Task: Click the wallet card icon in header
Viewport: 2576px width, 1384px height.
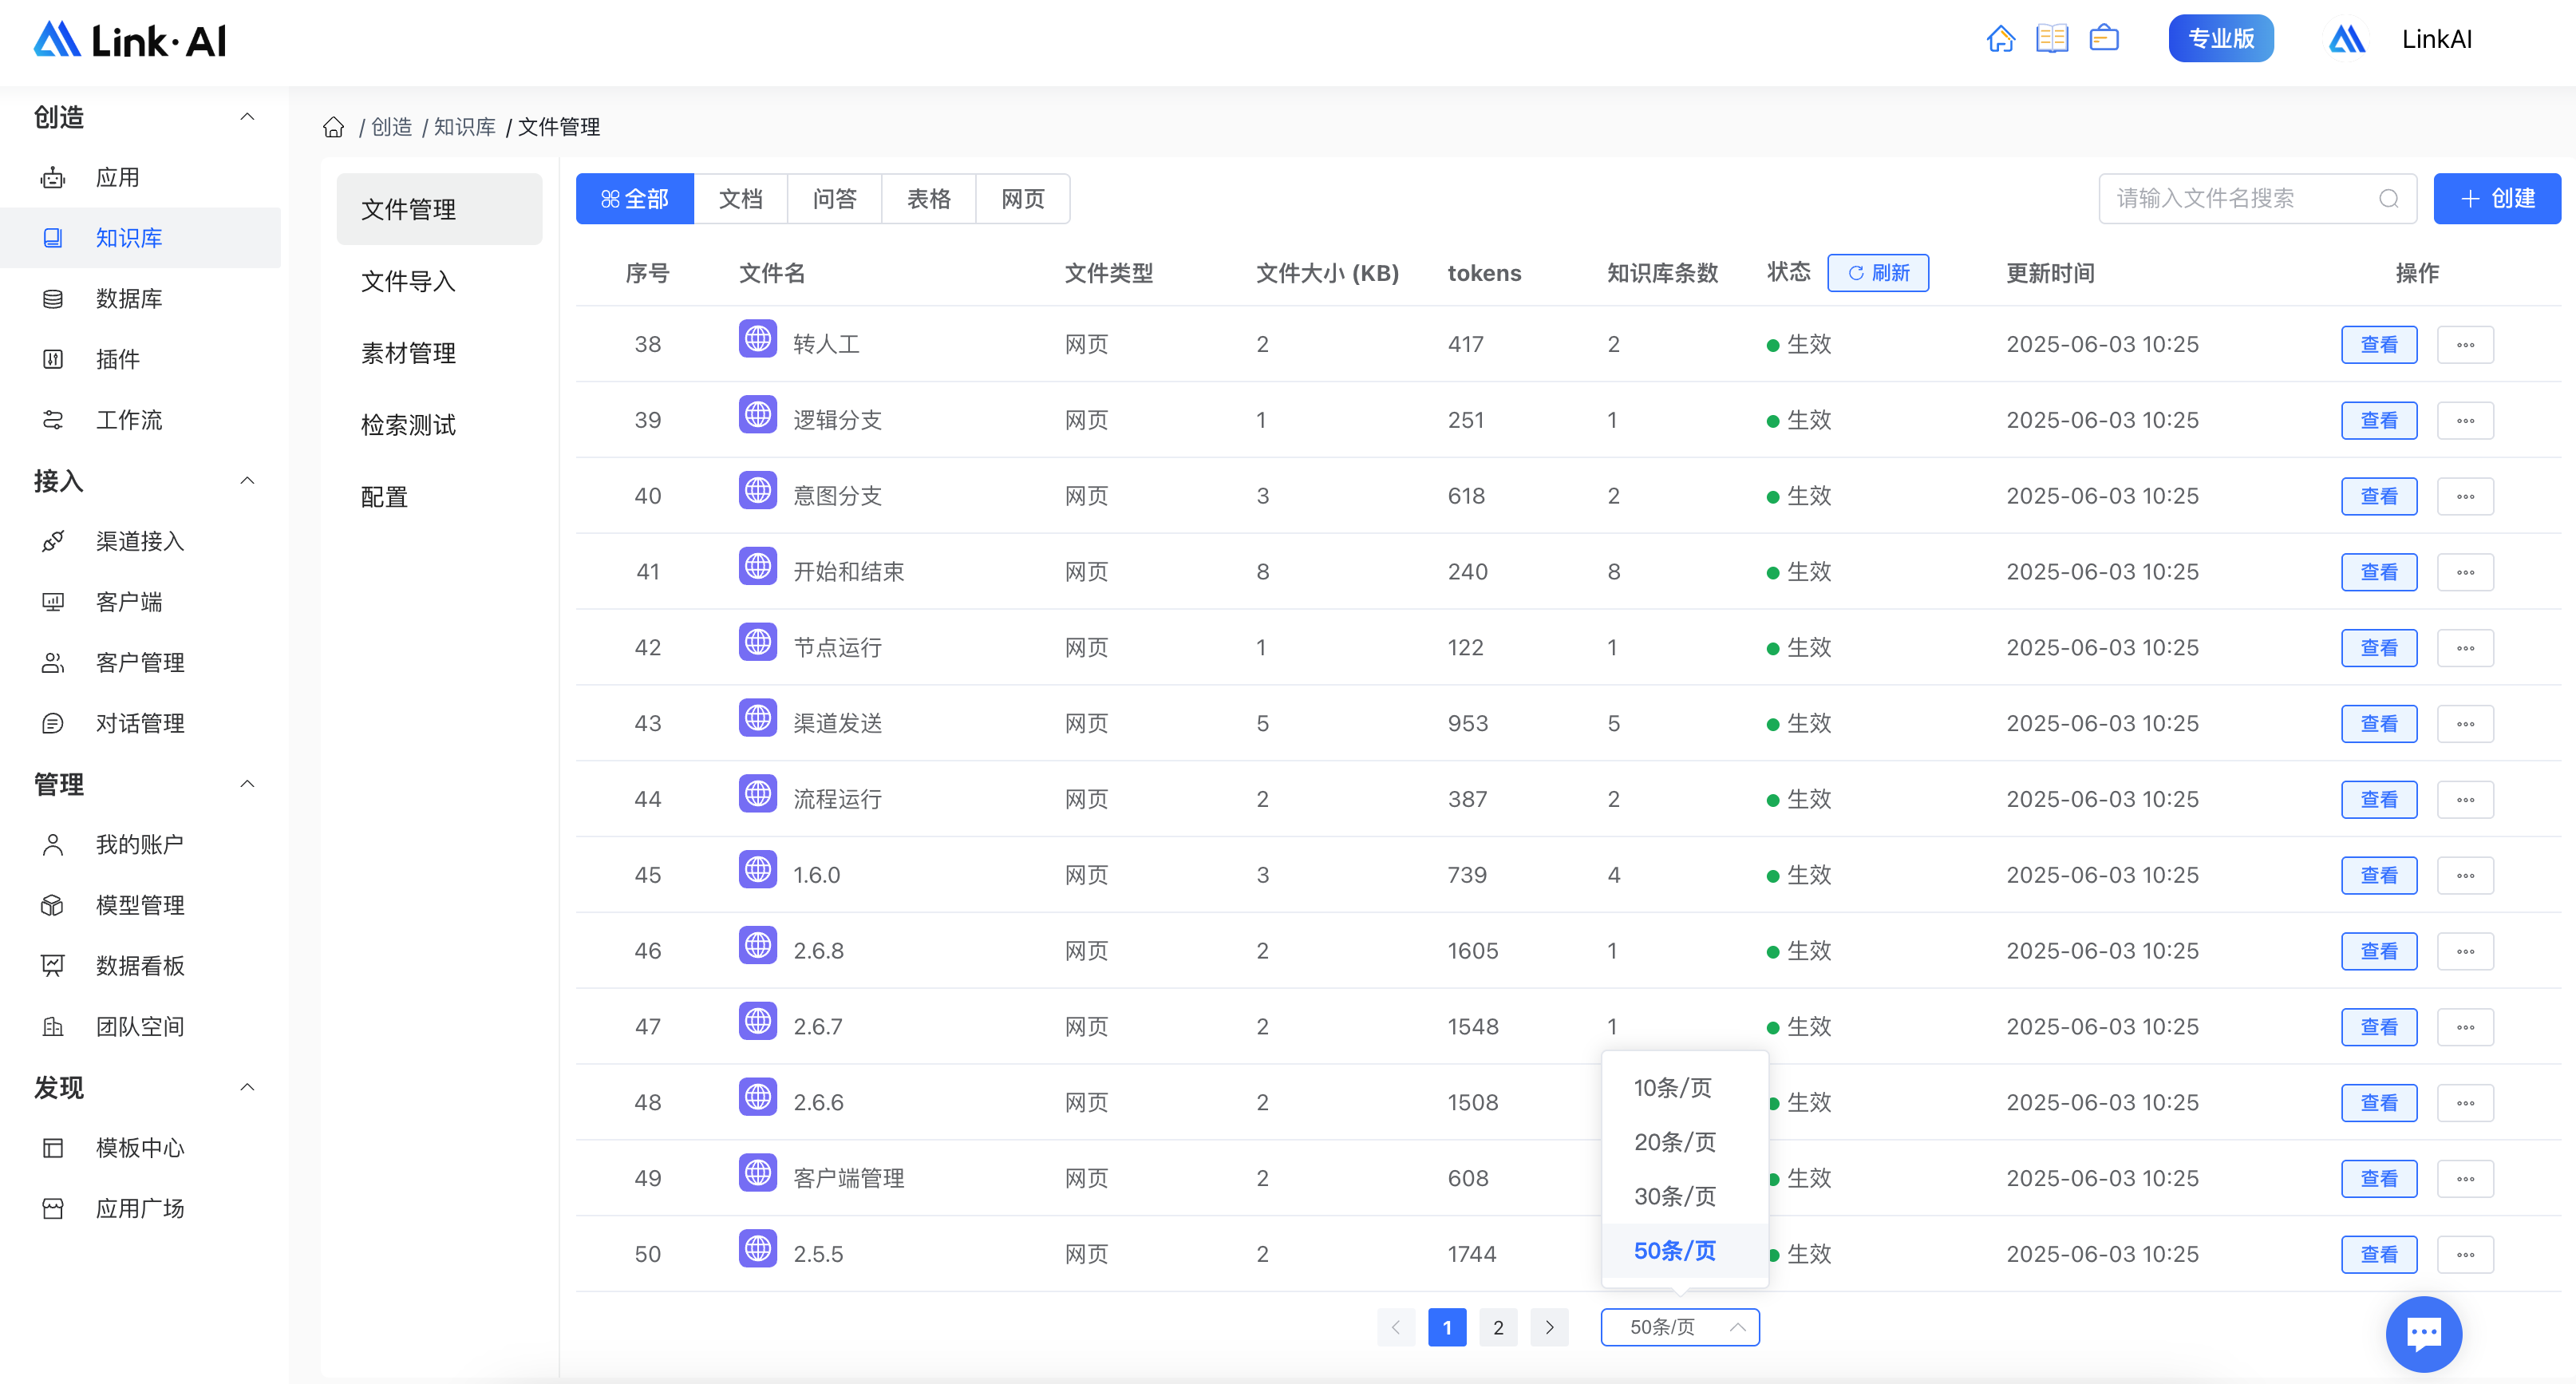Action: coord(2104,39)
